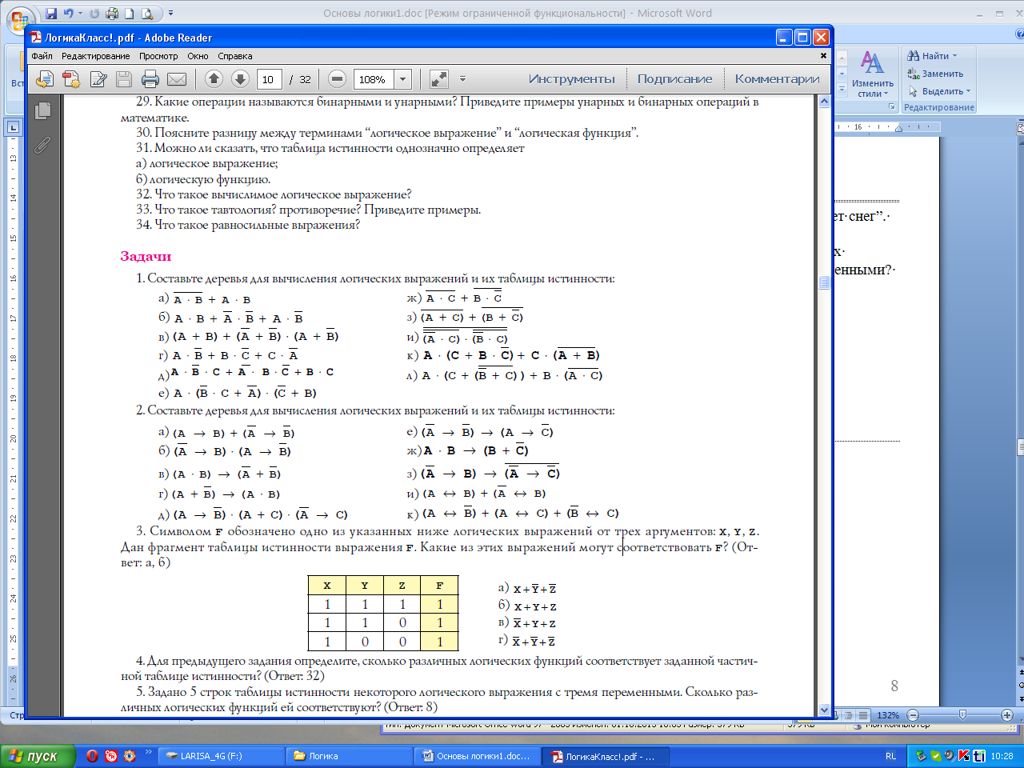Viewport: 1024px width, 768px height.
Task: Click Заменить button in Word ribbon
Action: pos(935,74)
